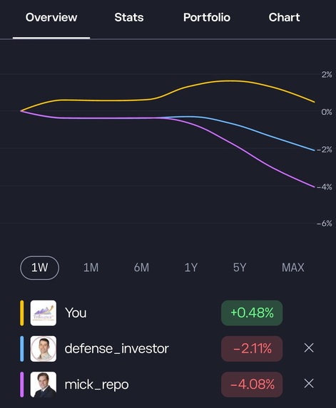The image size is (336, 408).
Task: Open your profile avatar thumbnail
Action: pyautogui.click(x=44, y=313)
